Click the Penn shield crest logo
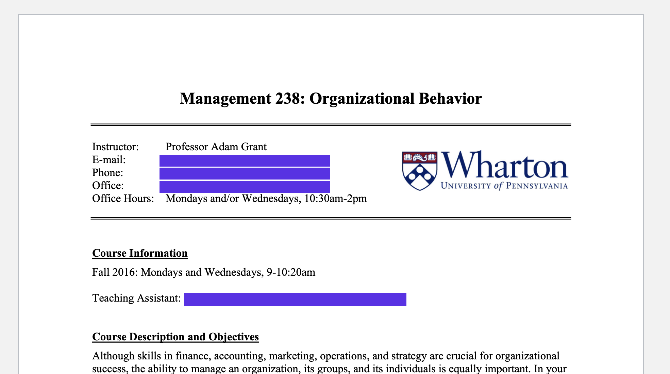The width and height of the screenshot is (670, 374). tap(420, 171)
